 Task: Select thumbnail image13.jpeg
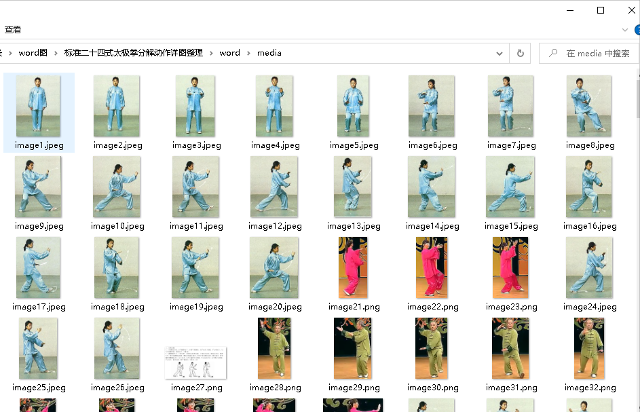[x=353, y=187]
